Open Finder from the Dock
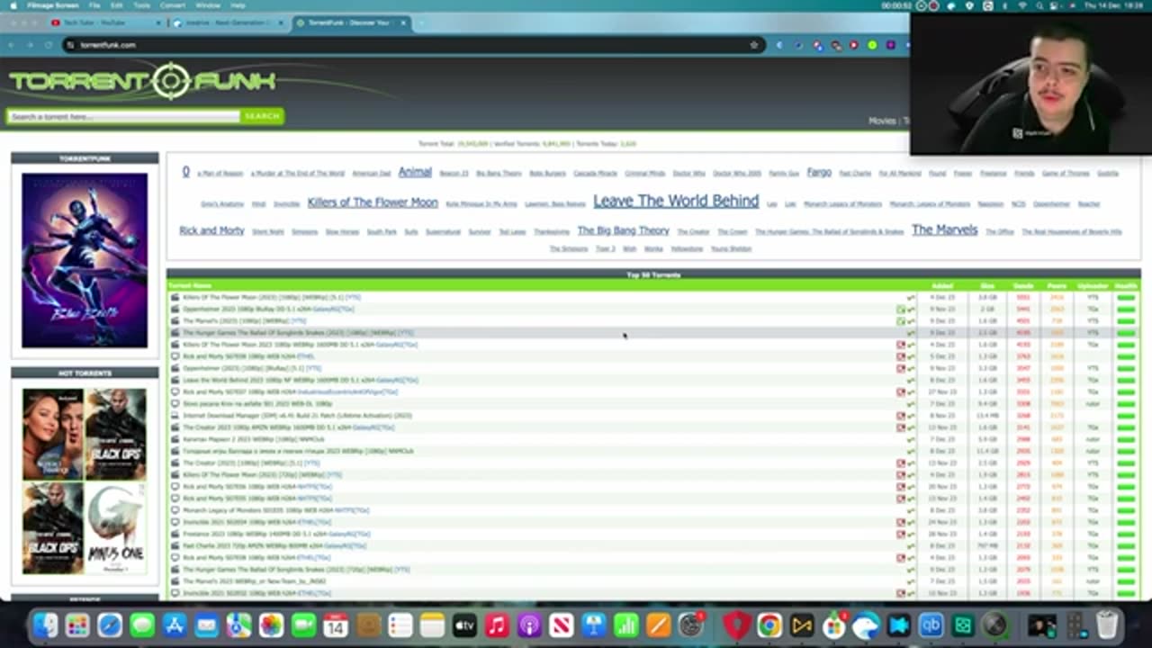The image size is (1152, 648). pos(45,625)
